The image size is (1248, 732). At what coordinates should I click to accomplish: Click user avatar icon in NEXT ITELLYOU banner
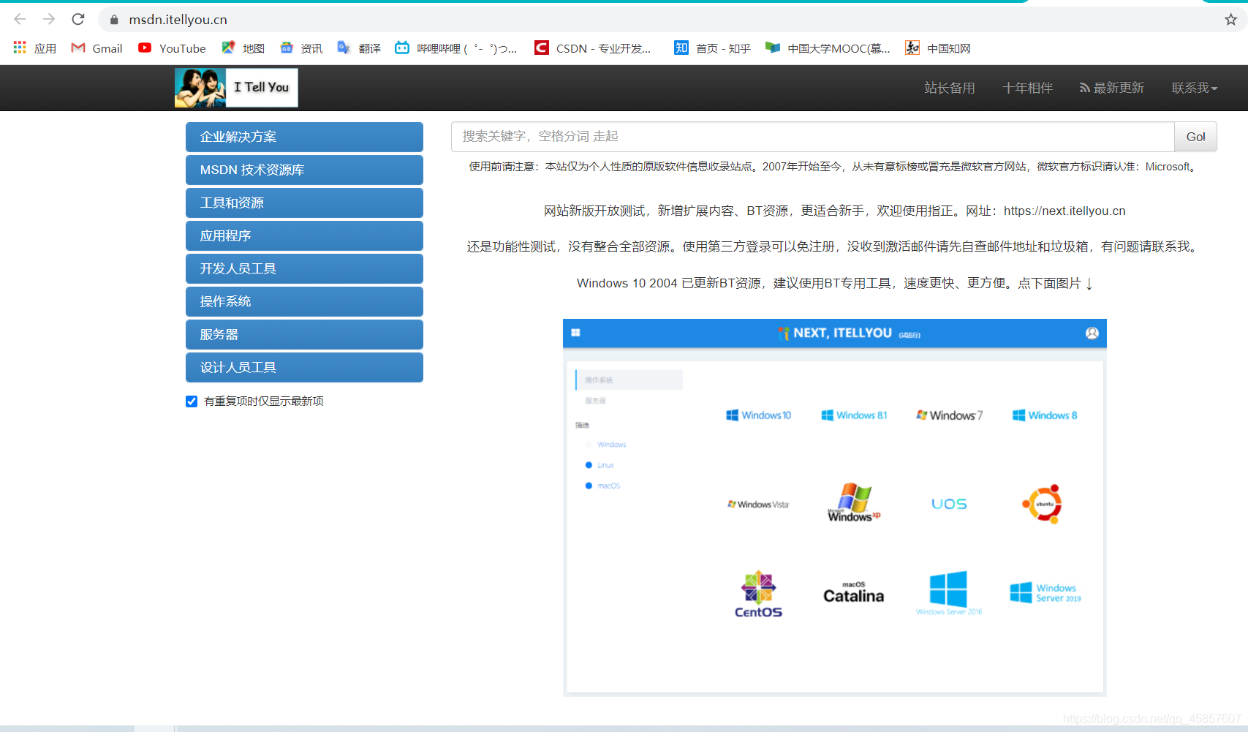pyautogui.click(x=1092, y=333)
